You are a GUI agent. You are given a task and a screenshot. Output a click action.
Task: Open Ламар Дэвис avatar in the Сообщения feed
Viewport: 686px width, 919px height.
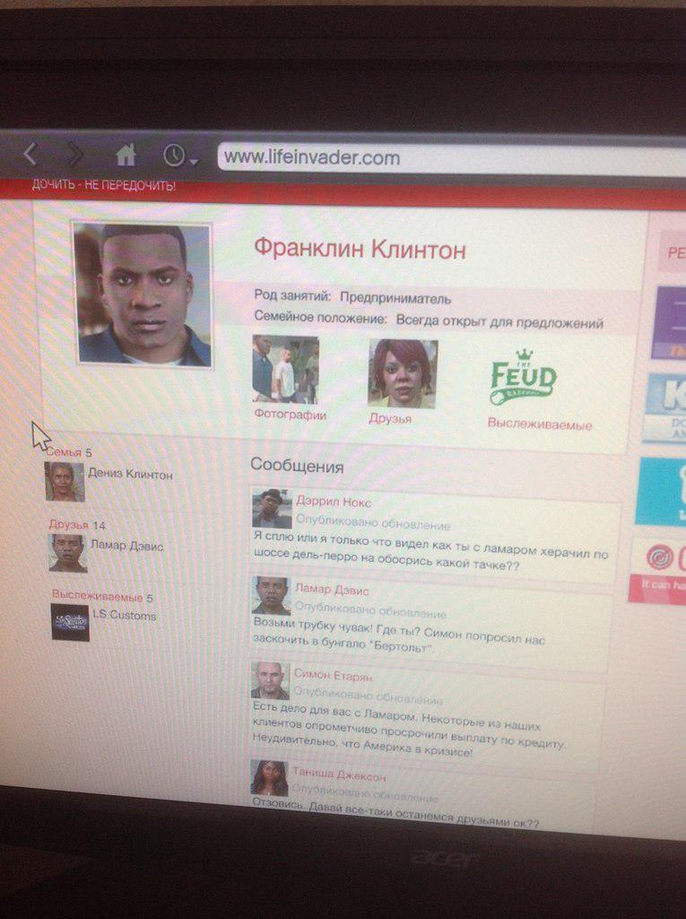click(271, 596)
